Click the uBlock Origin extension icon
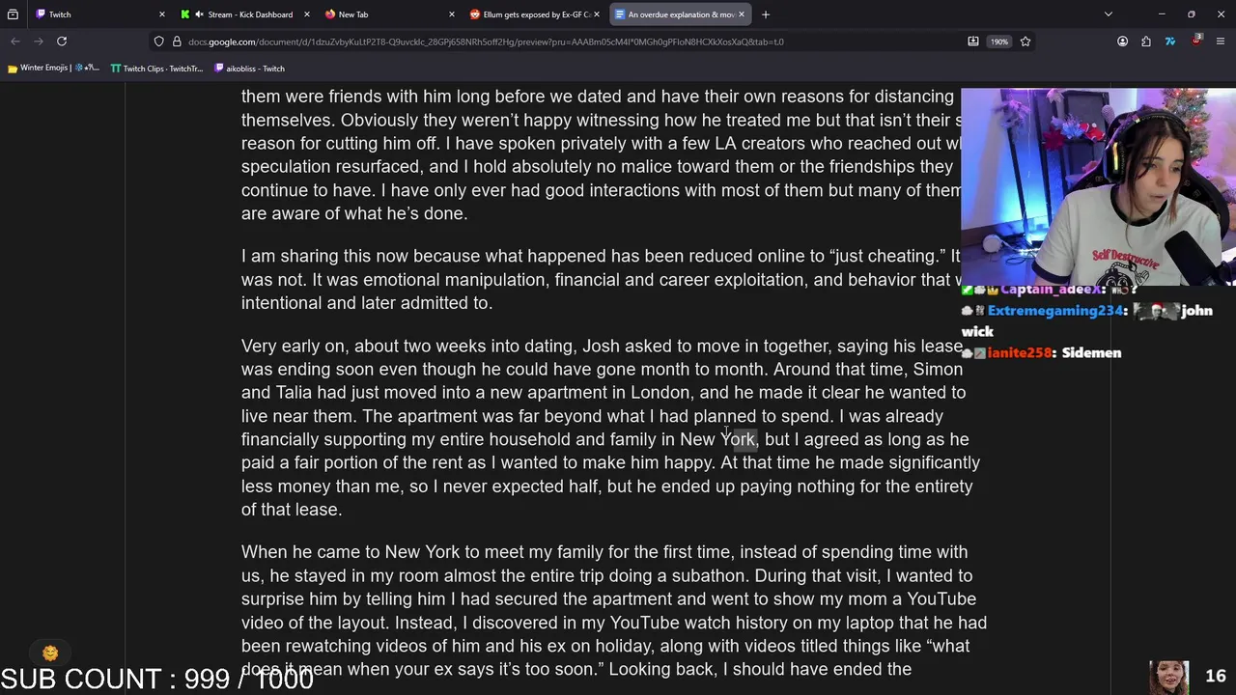Image resolution: width=1236 pixels, height=695 pixels. 1196,42
